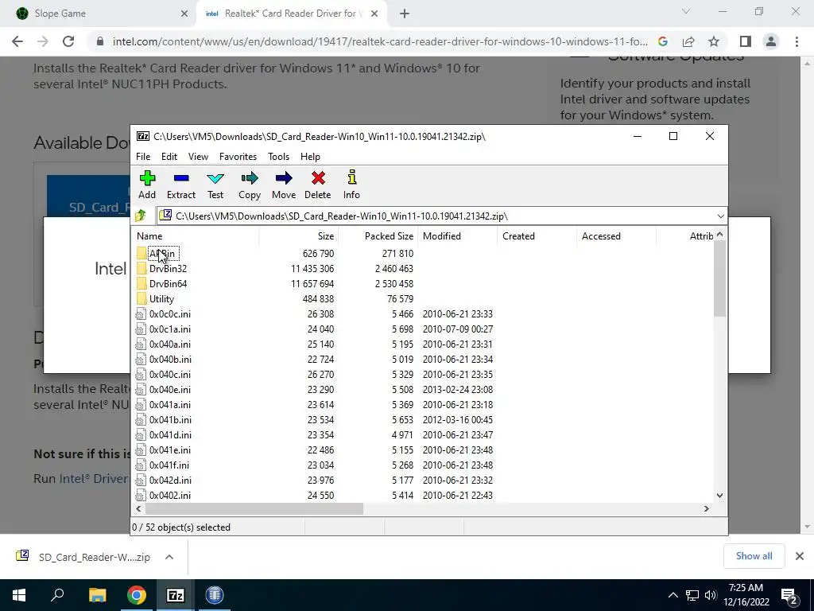Click the share page icon
This screenshot has width=814, height=611.
pos(688,41)
